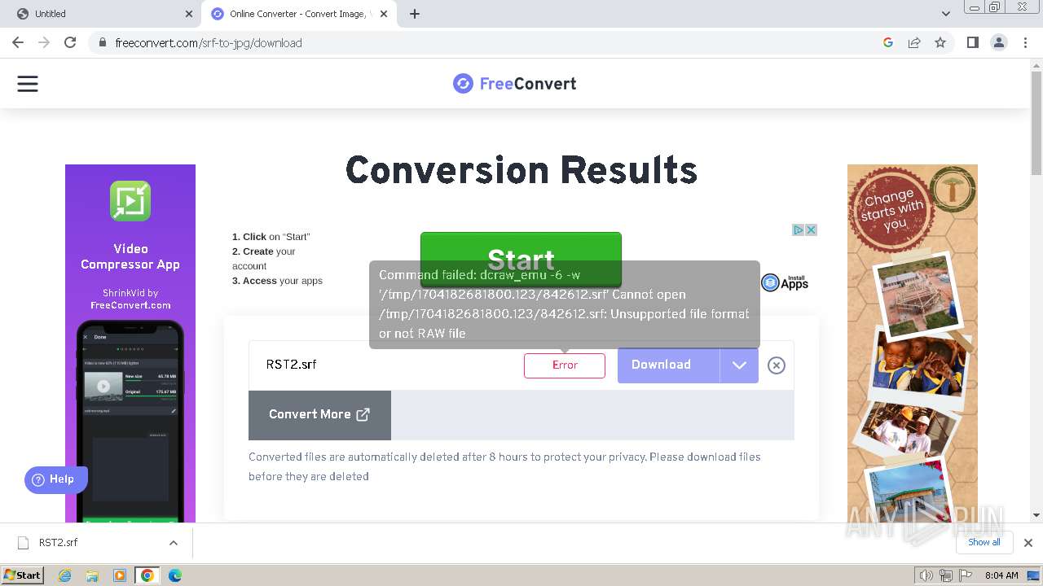Open the Windows Start menu
The height and width of the screenshot is (586, 1043).
click(x=23, y=575)
